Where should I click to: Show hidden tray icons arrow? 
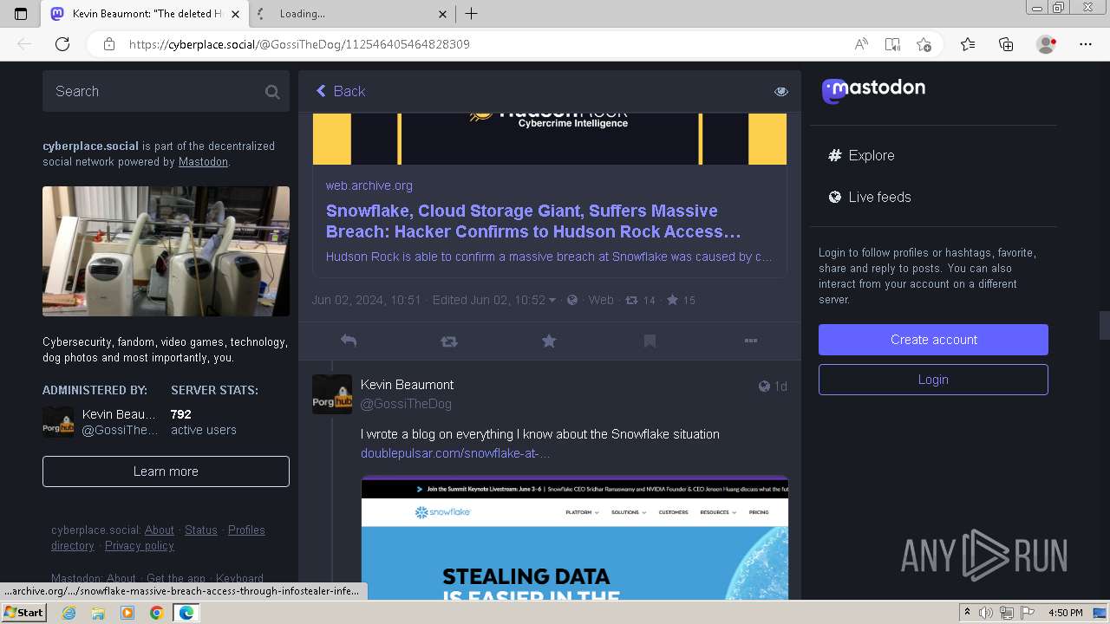click(967, 613)
